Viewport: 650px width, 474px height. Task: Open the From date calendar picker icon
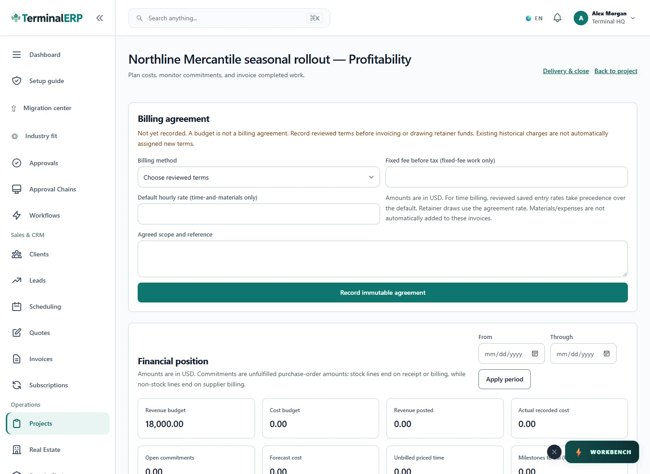coord(535,354)
